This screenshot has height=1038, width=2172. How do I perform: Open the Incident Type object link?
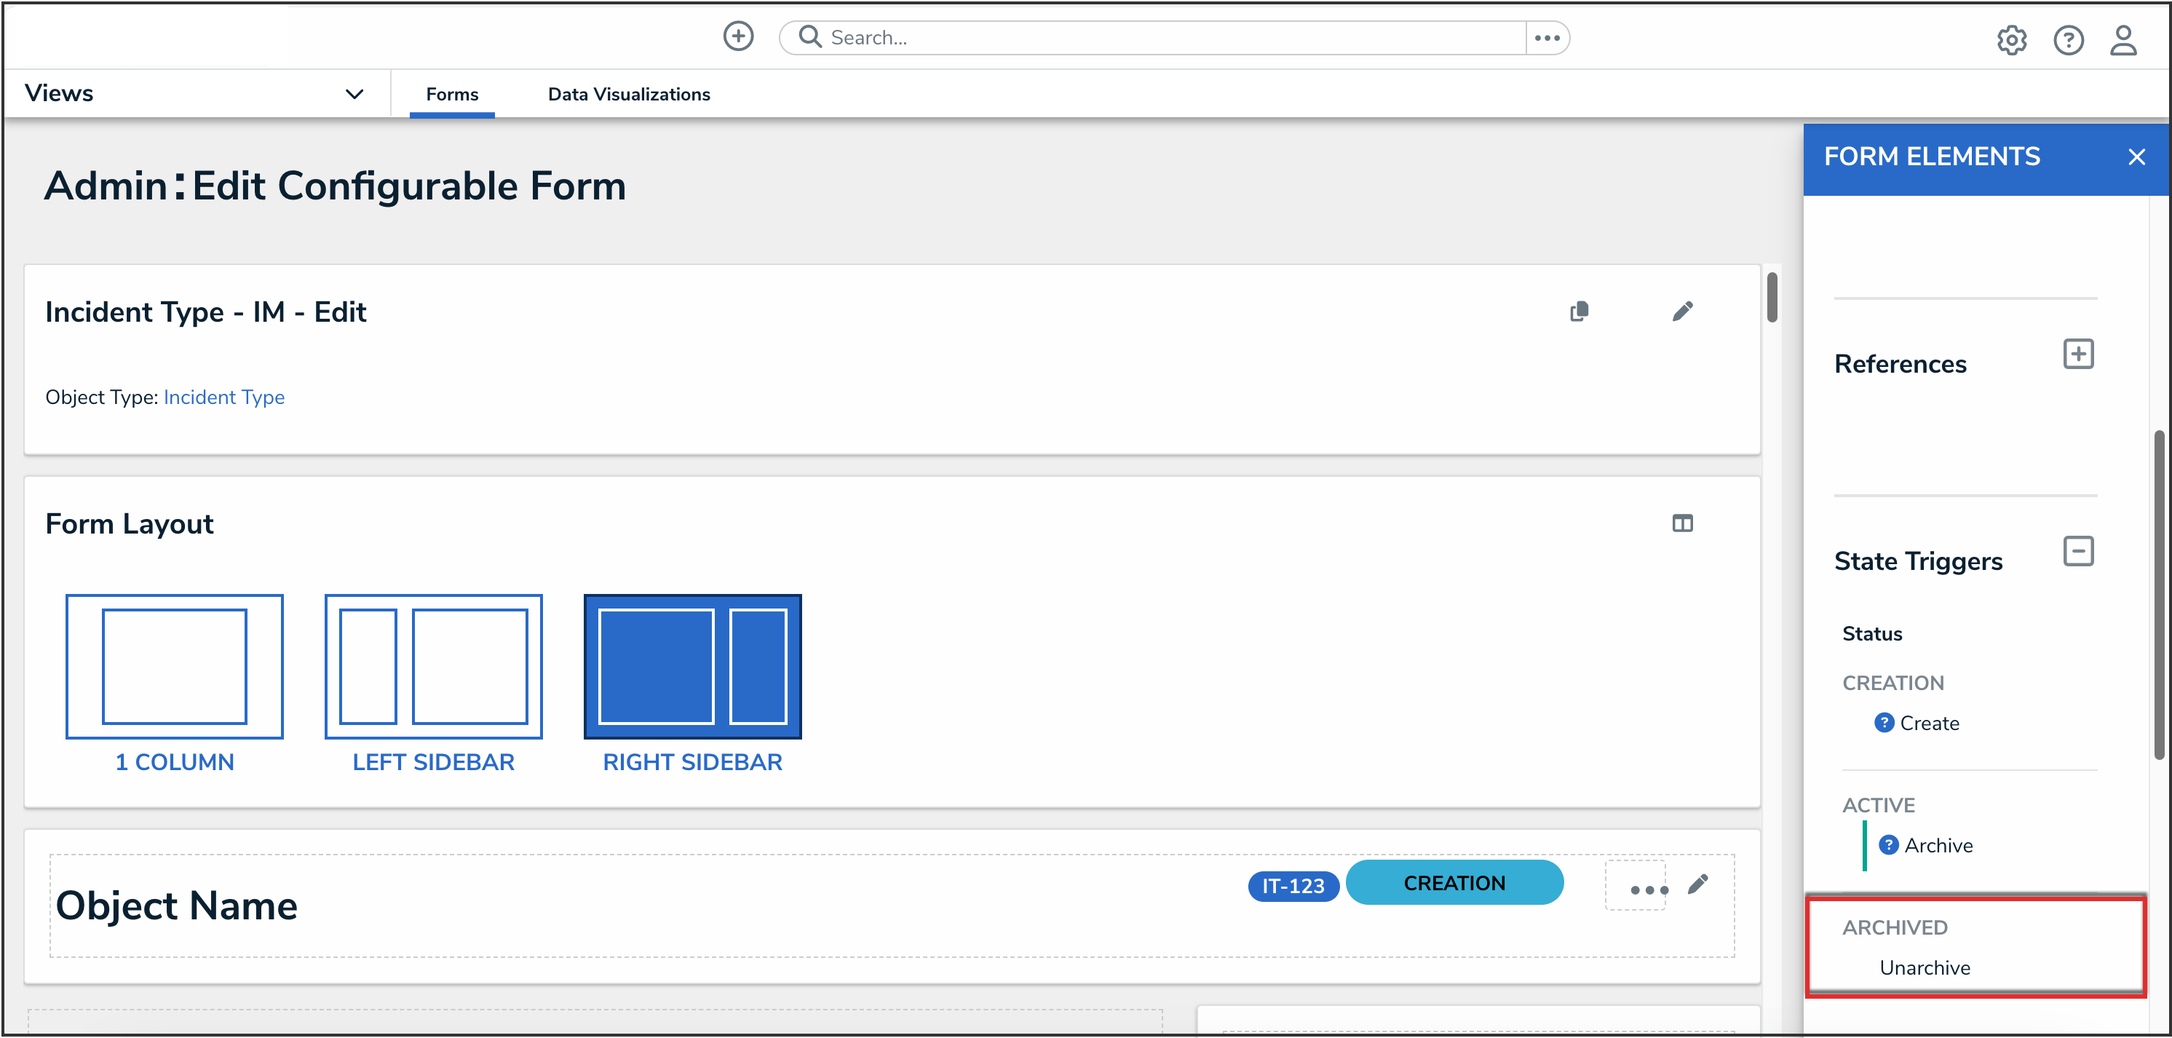pos(223,397)
